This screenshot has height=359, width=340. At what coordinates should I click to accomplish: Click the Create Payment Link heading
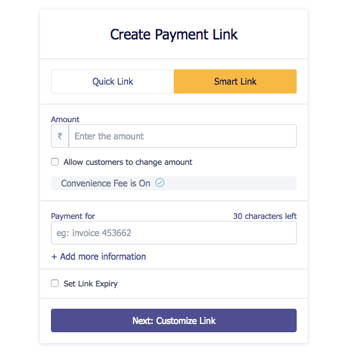pos(174,34)
